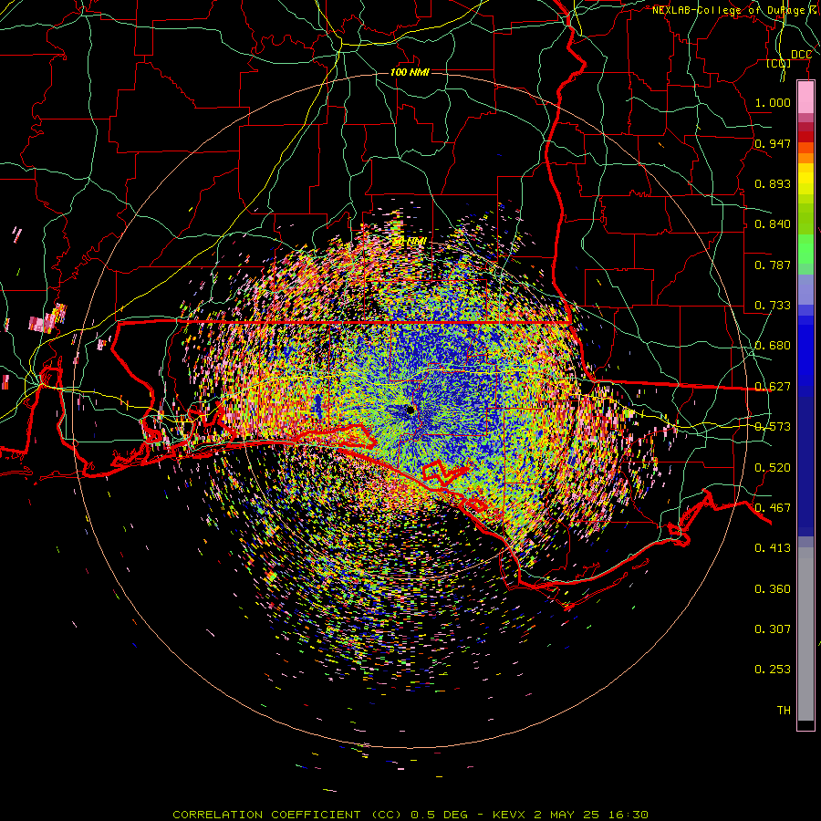Viewport: 821px width, 821px height.
Task: Click the 100 NMI range ring label
Action: (x=410, y=72)
